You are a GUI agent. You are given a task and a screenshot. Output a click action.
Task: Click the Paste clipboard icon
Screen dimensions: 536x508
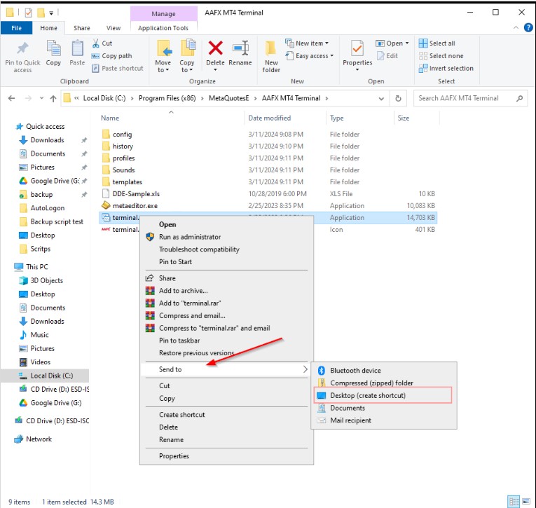[77, 48]
